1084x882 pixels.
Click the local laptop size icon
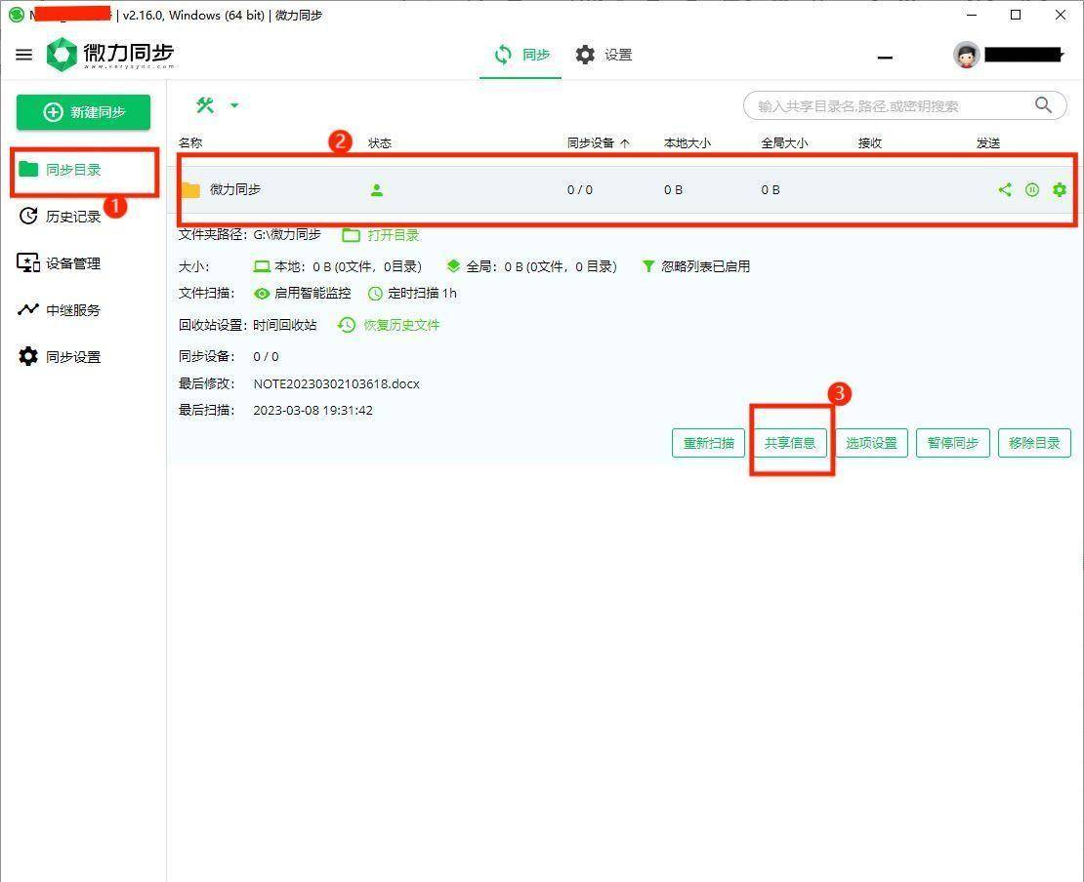coord(262,266)
